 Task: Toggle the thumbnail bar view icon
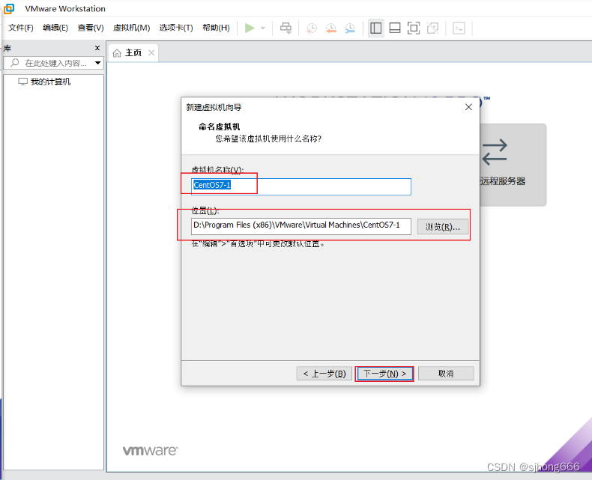[x=395, y=28]
